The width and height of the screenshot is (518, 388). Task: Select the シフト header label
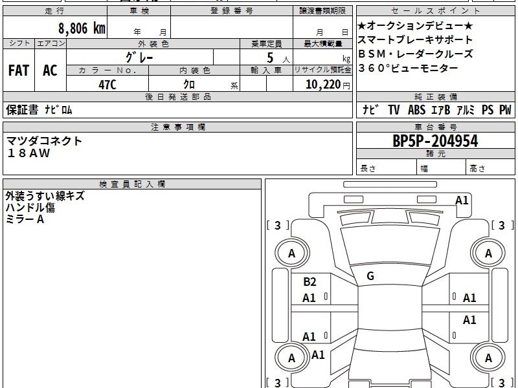(19, 43)
